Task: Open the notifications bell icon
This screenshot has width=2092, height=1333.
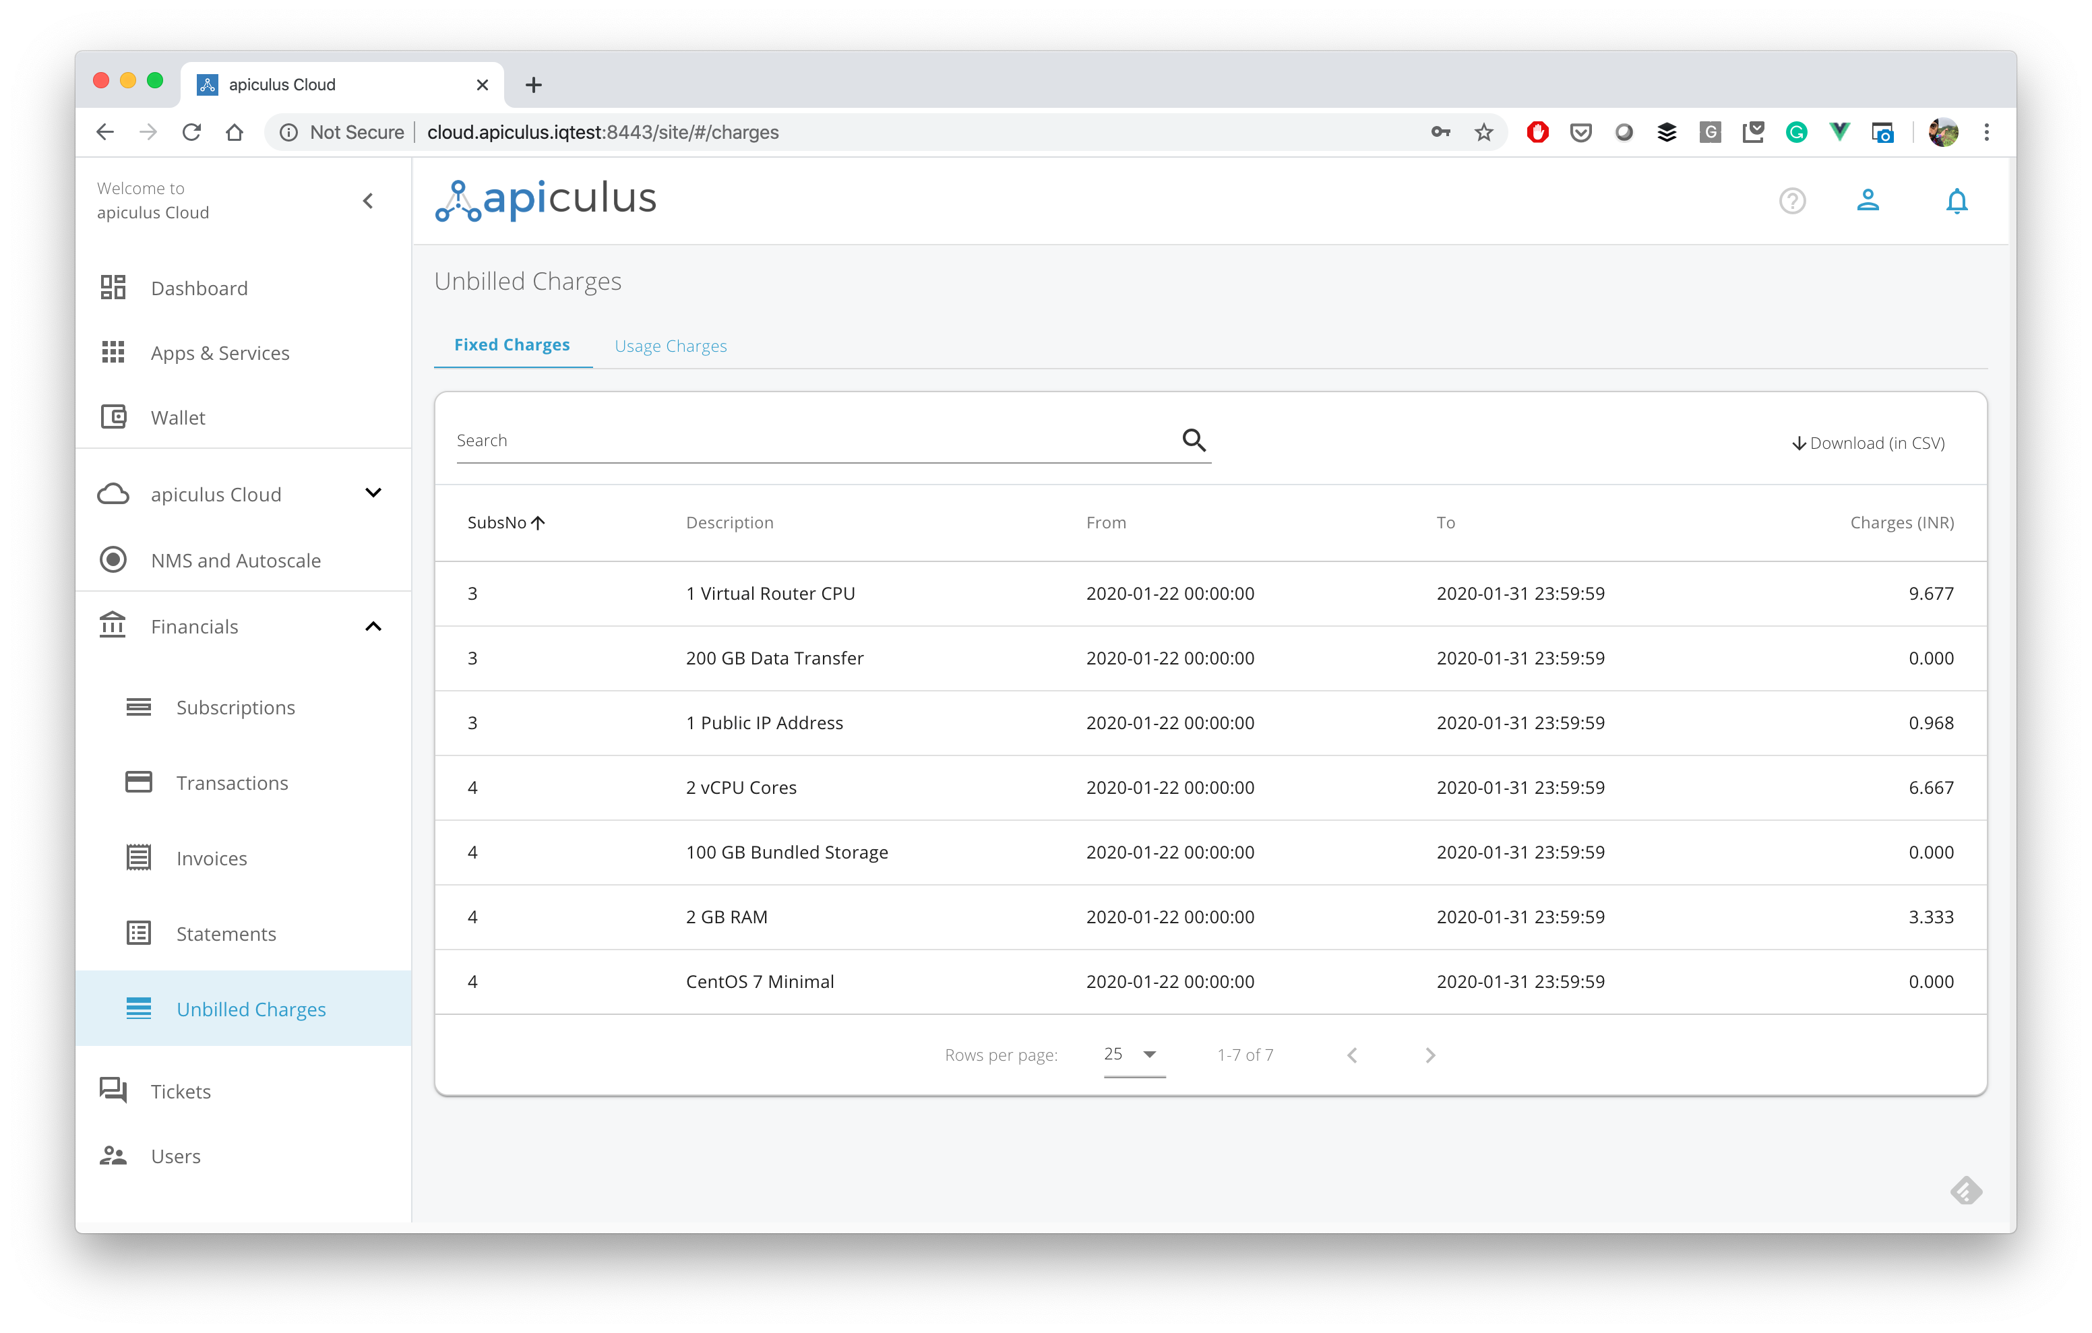Action: pos(1957,201)
